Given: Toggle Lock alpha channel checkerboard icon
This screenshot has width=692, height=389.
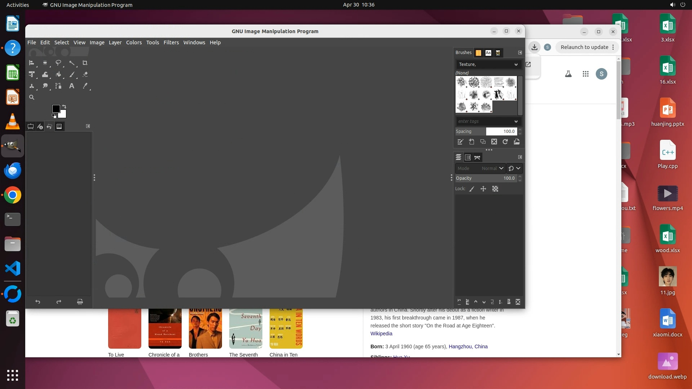Looking at the screenshot, I should [x=495, y=189].
